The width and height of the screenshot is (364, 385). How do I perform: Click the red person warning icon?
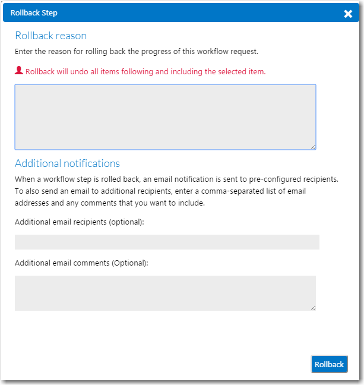[x=19, y=71]
